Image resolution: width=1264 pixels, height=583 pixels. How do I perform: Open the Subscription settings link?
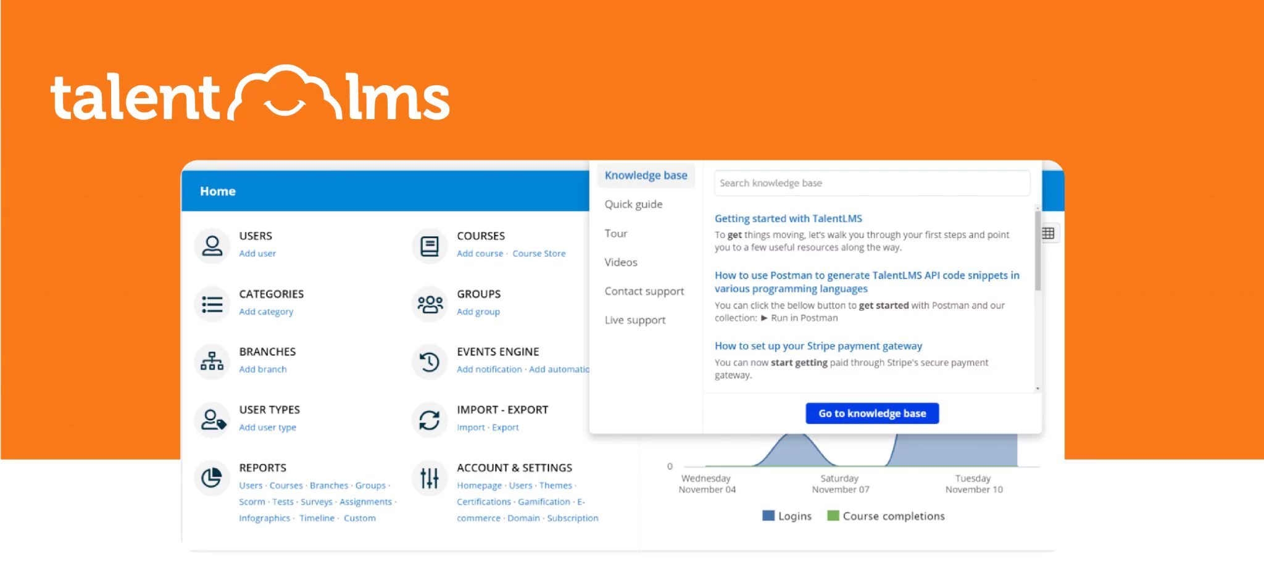(x=573, y=518)
